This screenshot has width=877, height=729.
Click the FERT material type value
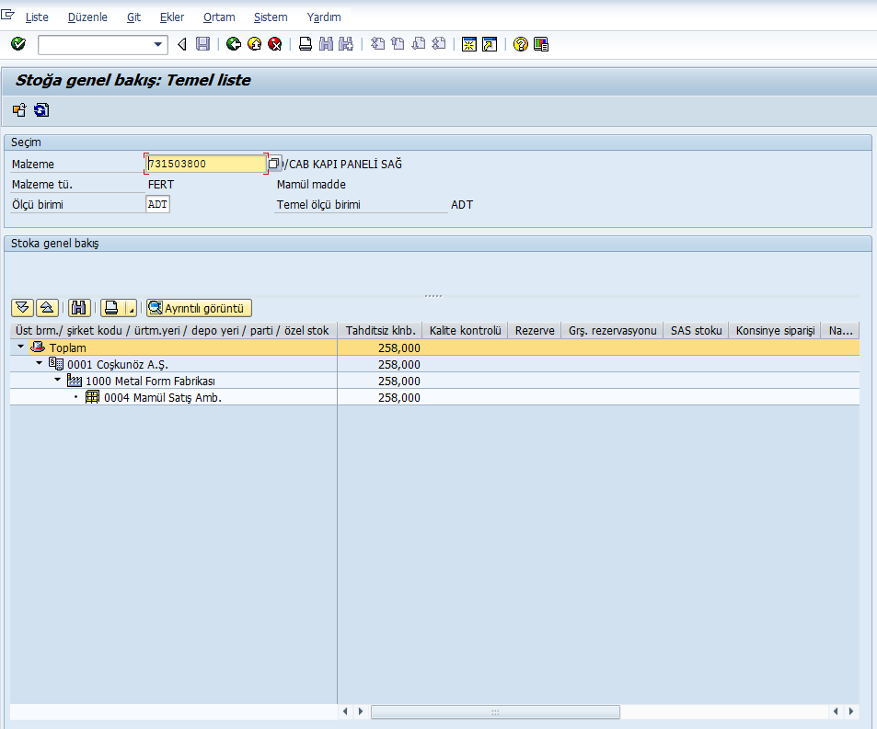pyautogui.click(x=161, y=185)
